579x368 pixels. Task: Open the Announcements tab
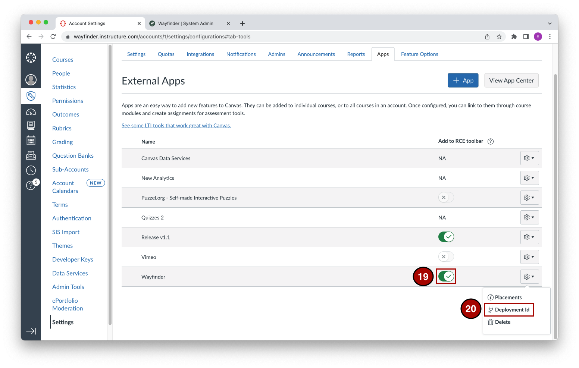pyautogui.click(x=316, y=54)
